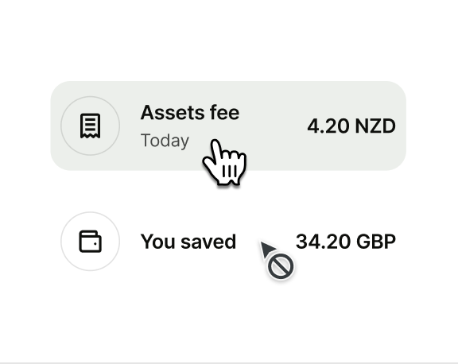This screenshot has height=364, width=458.
Task: Click the word saved in You saved
Action: [208, 242]
